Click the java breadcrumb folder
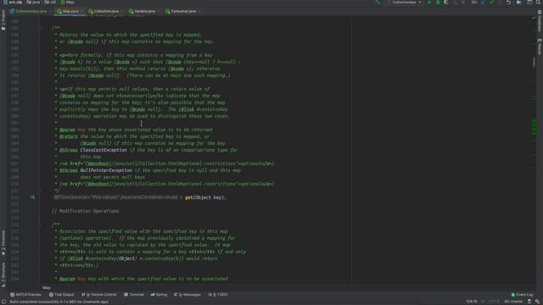This screenshot has width=543, height=305. 34,2
